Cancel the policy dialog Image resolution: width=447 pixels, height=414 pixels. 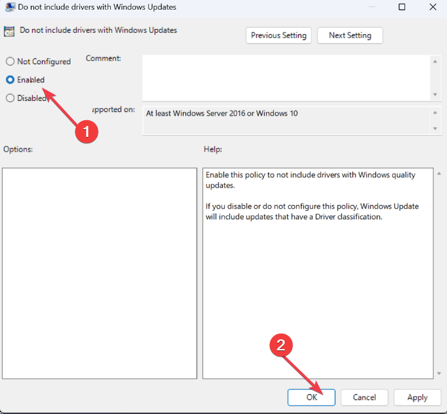365,397
